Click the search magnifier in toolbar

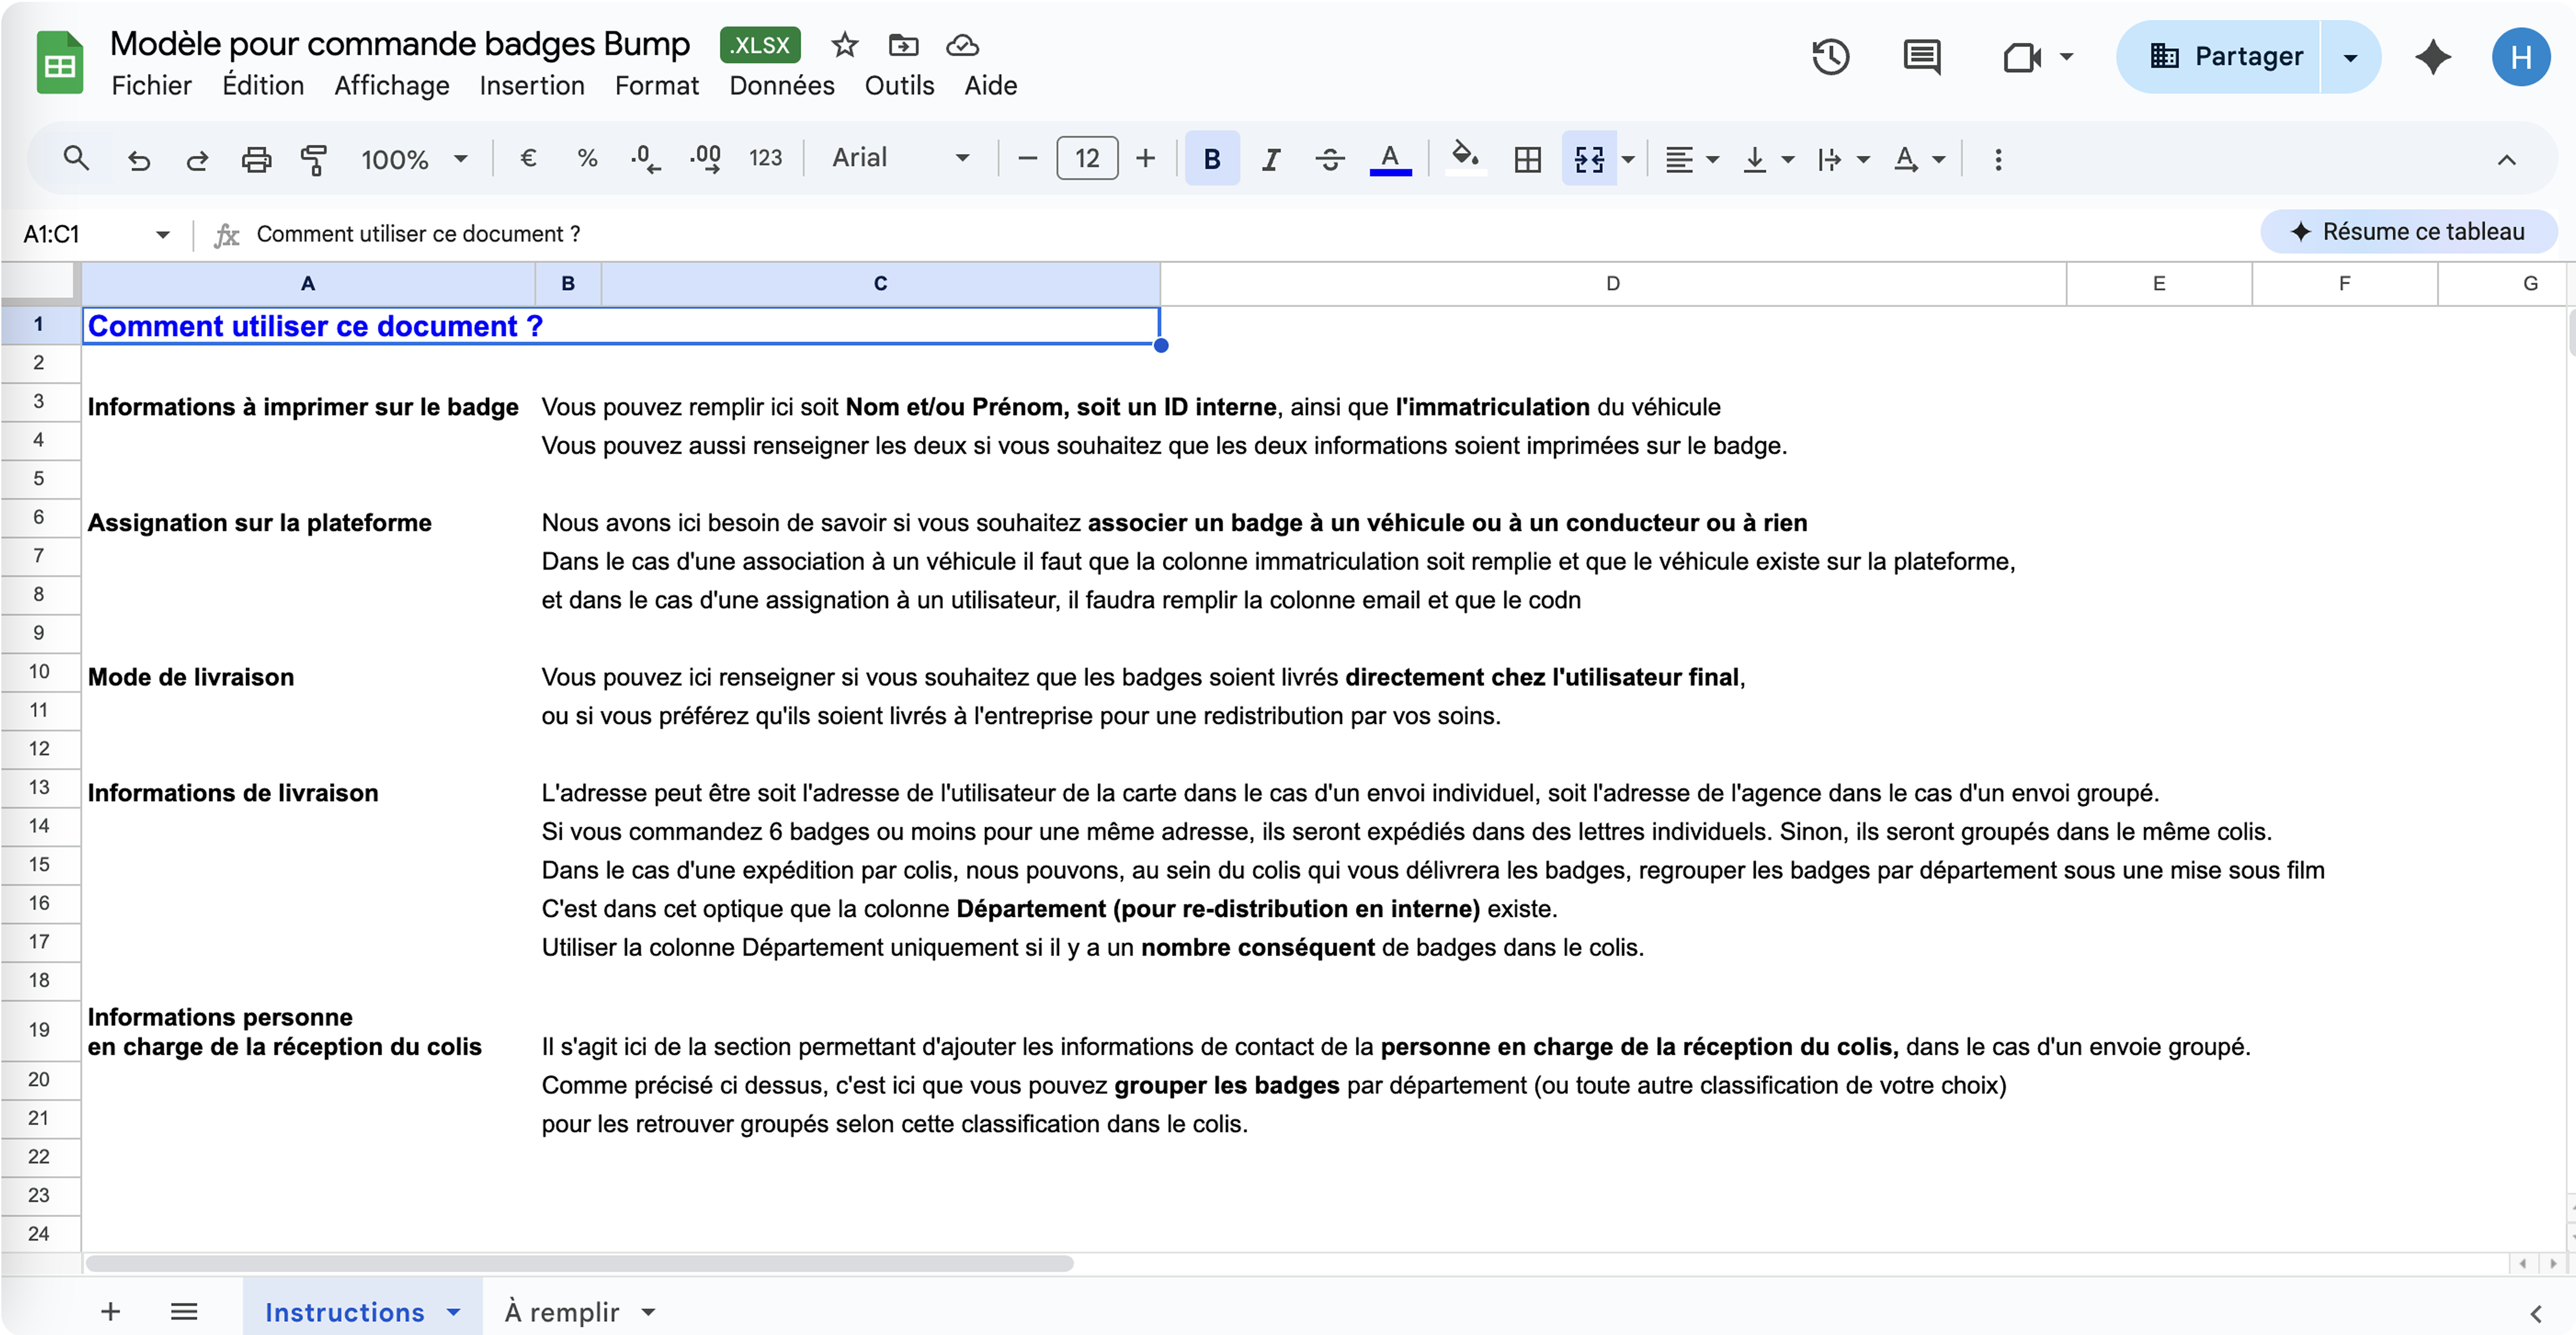tap(76, 159)
